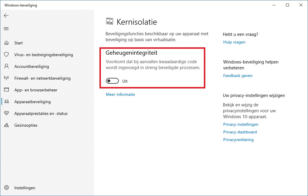Click 'Uw privacy-instellingen wijzigen' heading
The width and height of the screenshot is (308, 196).
[x=254, y=96]
